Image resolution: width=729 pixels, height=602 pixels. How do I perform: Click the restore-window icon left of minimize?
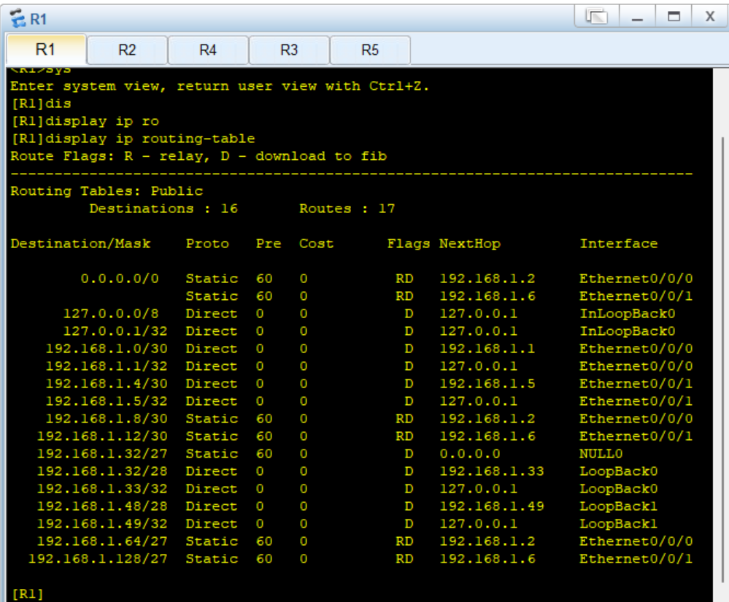pos(596,17)
